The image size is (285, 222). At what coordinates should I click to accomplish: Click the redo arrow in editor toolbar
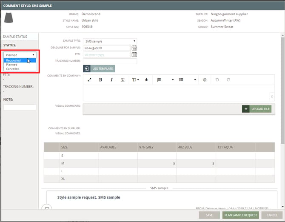[x=228, y=80]
